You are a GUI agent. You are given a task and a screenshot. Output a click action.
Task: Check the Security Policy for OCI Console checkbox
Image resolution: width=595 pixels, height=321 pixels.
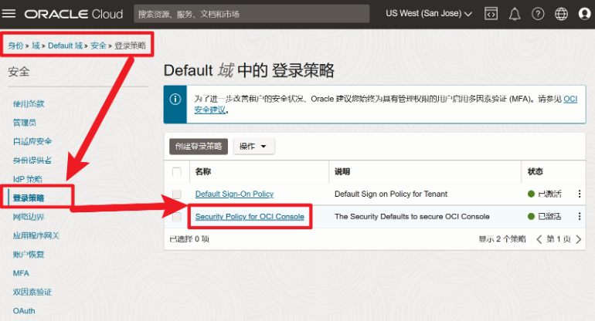(177, 217)
